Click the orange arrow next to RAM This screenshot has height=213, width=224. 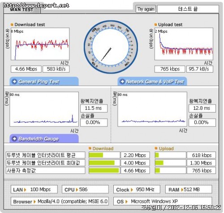point(182,190)
